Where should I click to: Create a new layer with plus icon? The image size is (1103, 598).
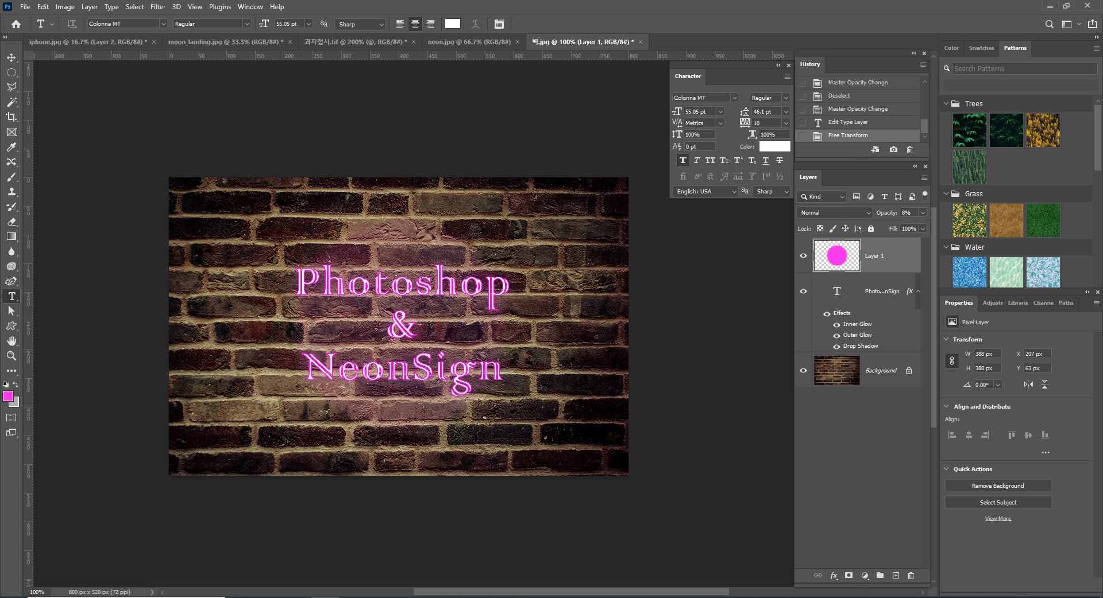(896, 576)
